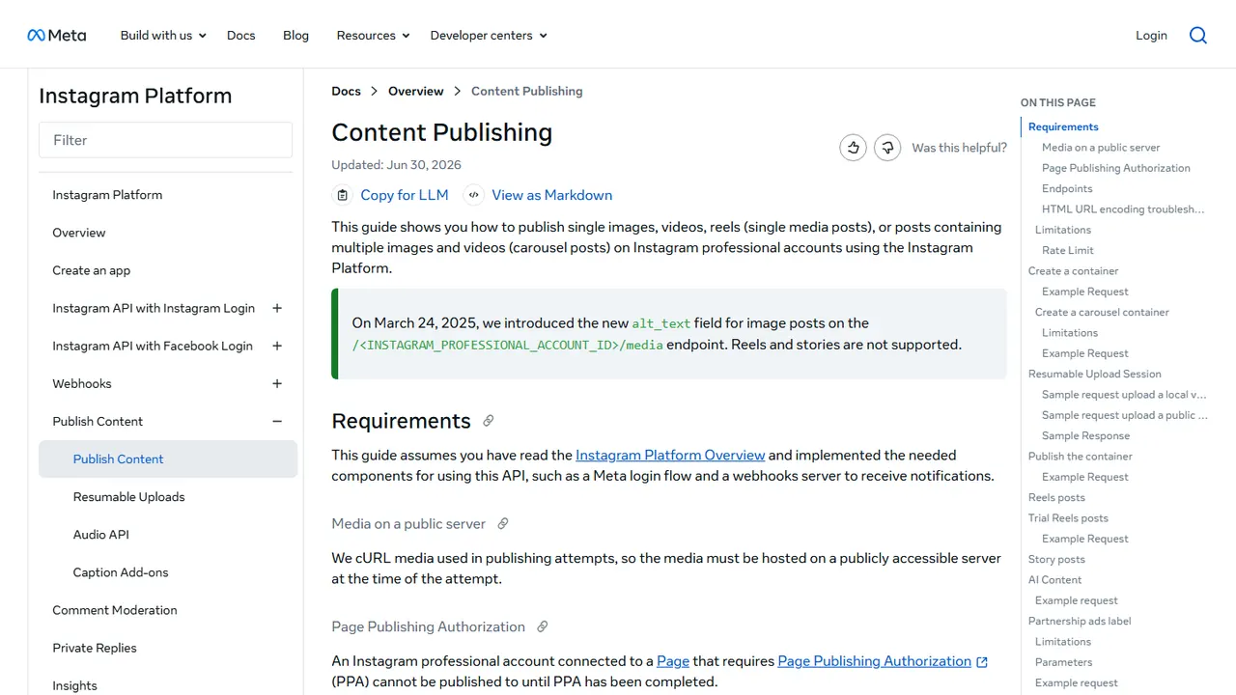Screen dimensions: 1236x695
Task: Jump to Partnership ads label section
Action: [x=1080, y=622]
